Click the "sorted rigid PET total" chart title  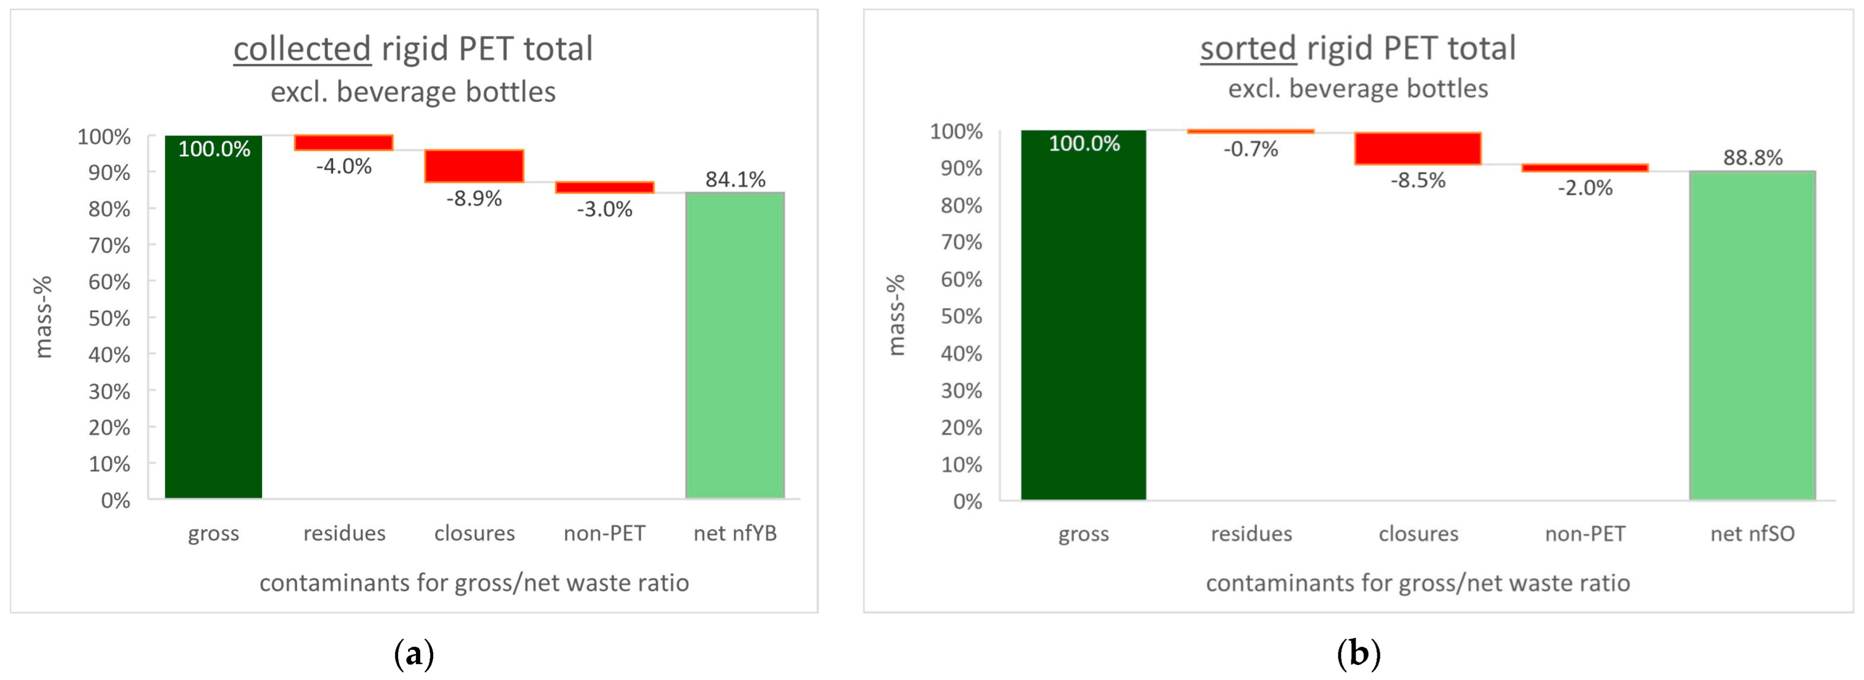[1357, 49]
